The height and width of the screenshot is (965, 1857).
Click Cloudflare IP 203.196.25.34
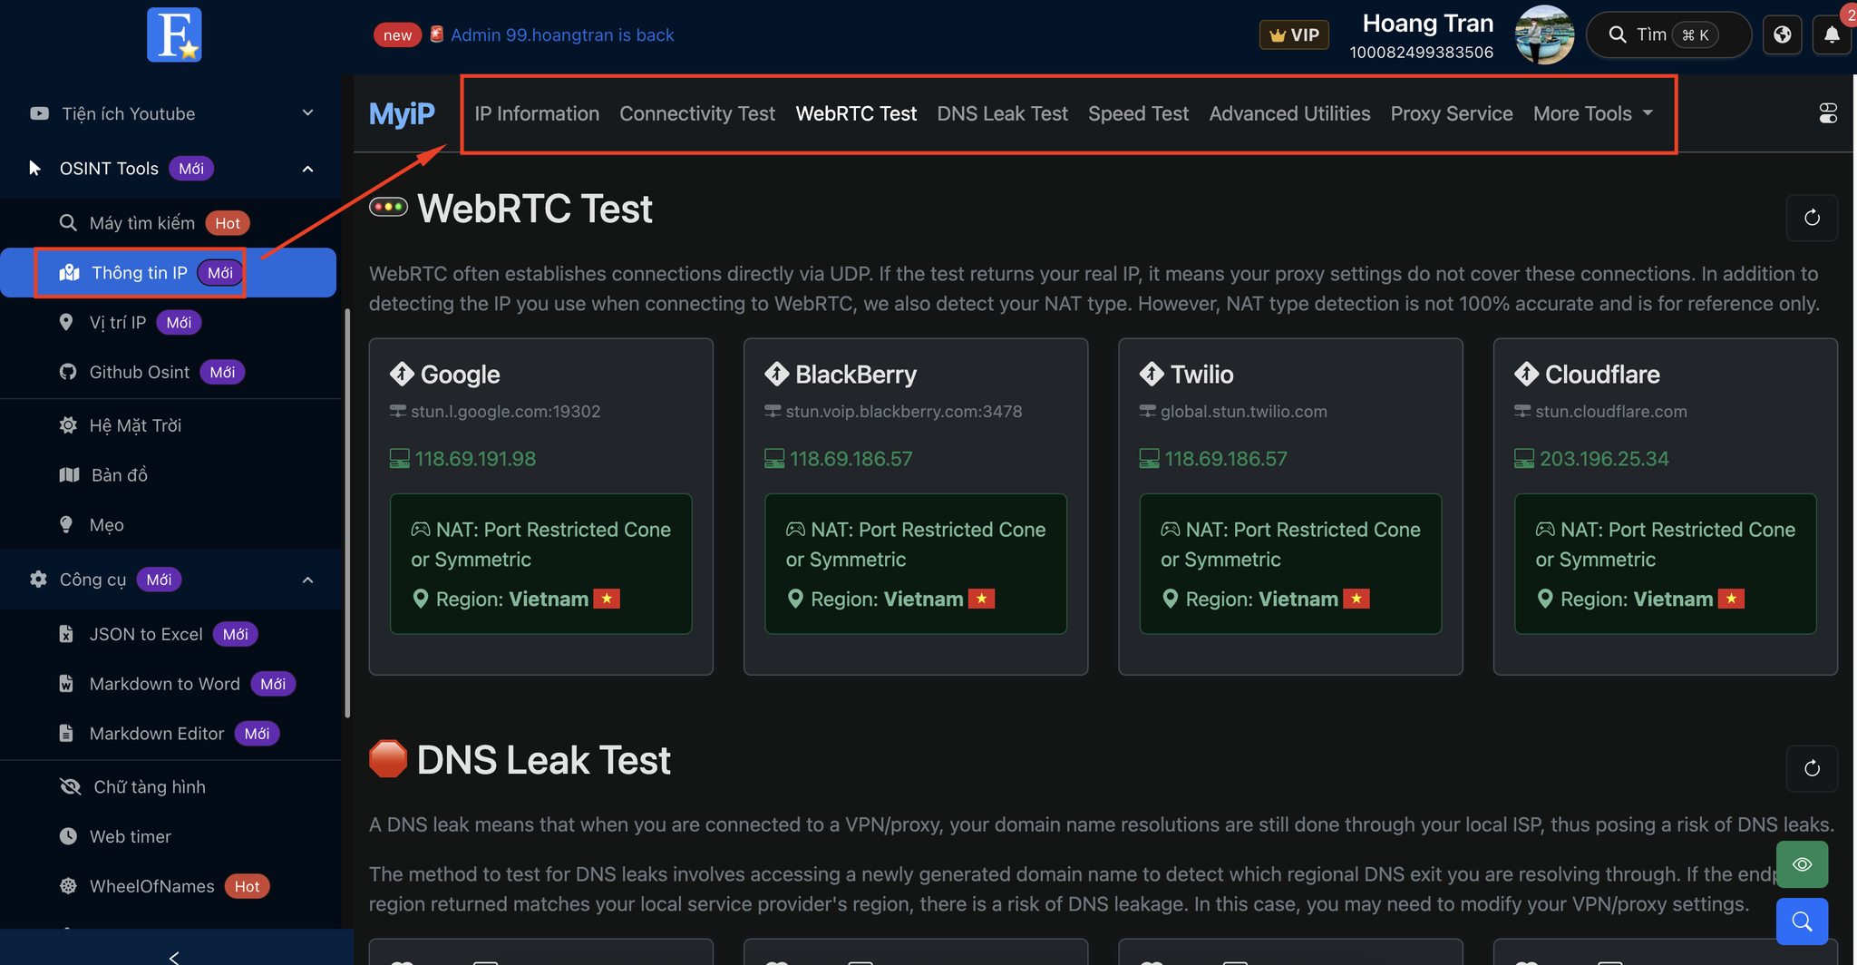(1604, 459)
